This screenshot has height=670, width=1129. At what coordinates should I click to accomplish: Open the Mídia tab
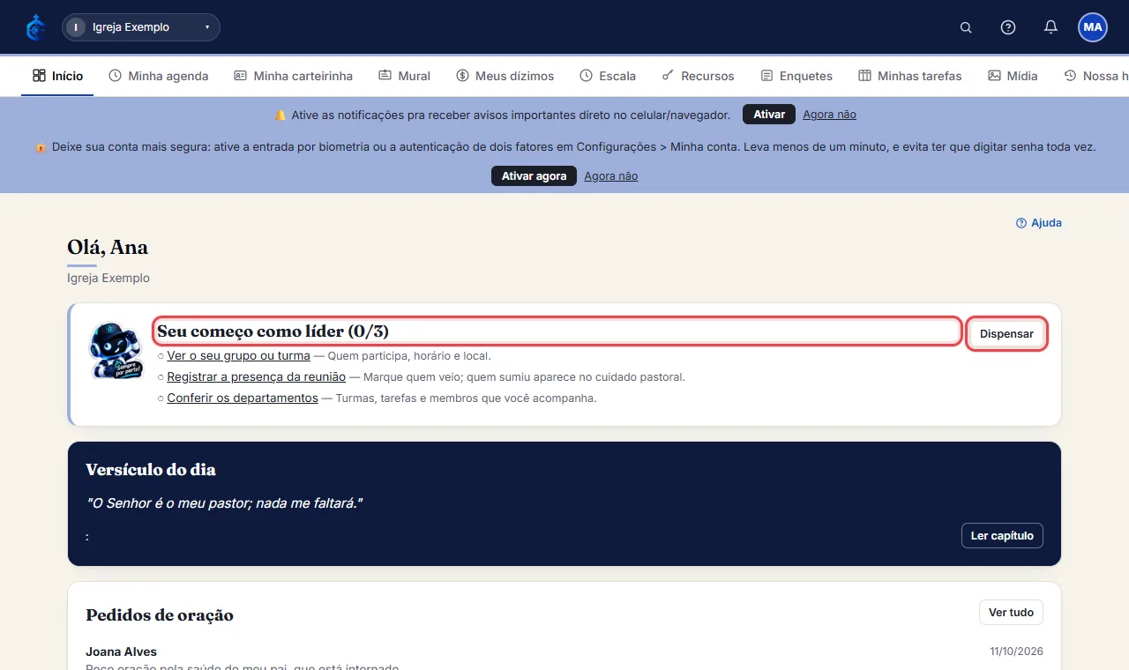point(1013,76)
